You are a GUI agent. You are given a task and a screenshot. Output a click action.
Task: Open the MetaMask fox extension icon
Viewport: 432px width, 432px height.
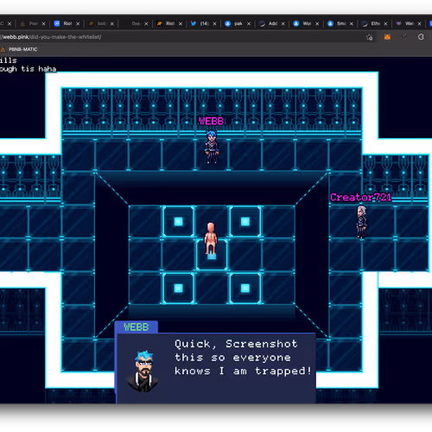tap(387, 37)
